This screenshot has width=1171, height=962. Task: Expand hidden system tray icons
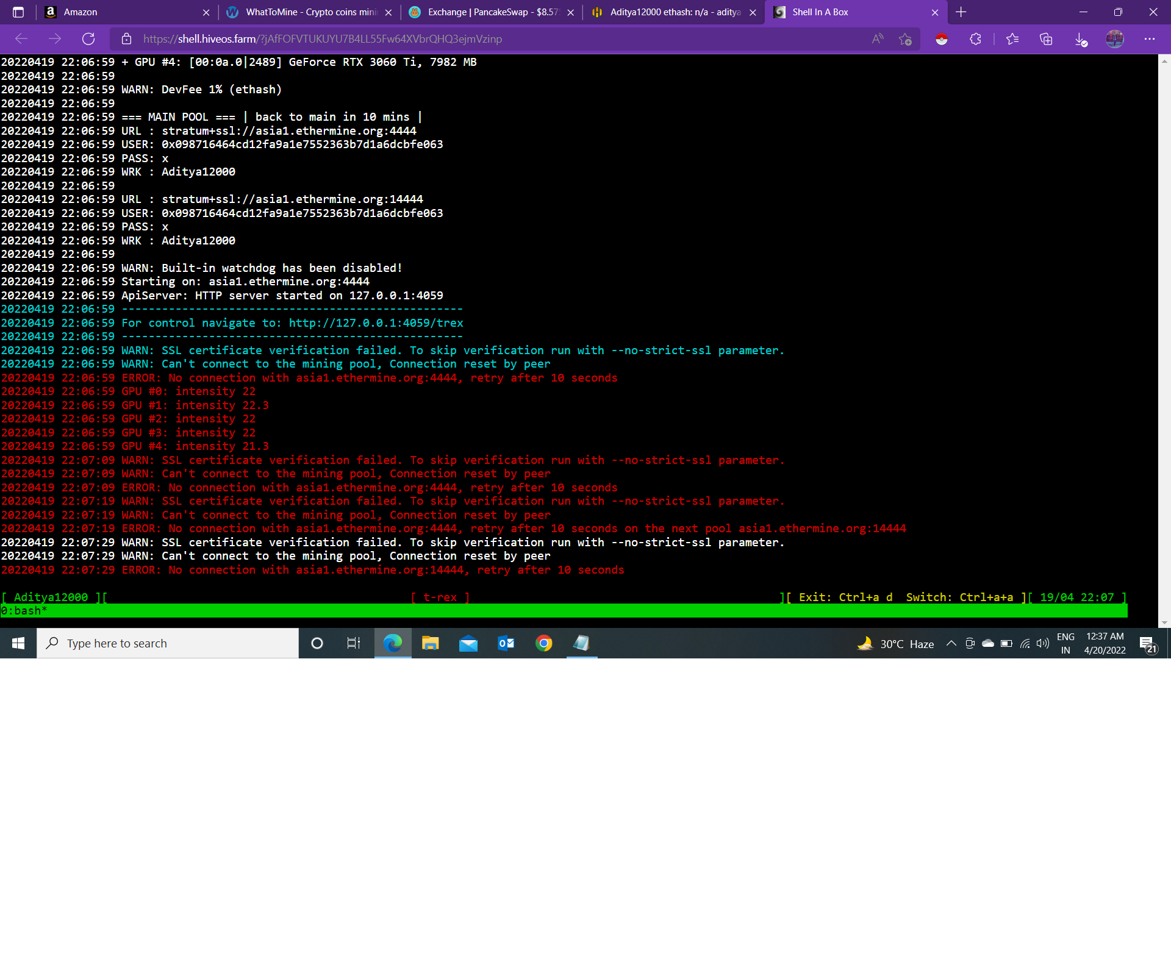pos(951,643)
